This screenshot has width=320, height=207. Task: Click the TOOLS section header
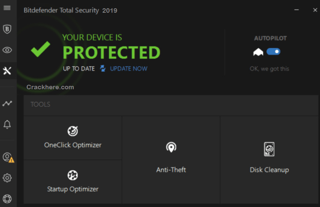click(40, 104)
